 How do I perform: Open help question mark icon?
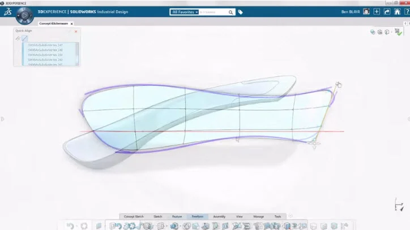tap(407, 12)
